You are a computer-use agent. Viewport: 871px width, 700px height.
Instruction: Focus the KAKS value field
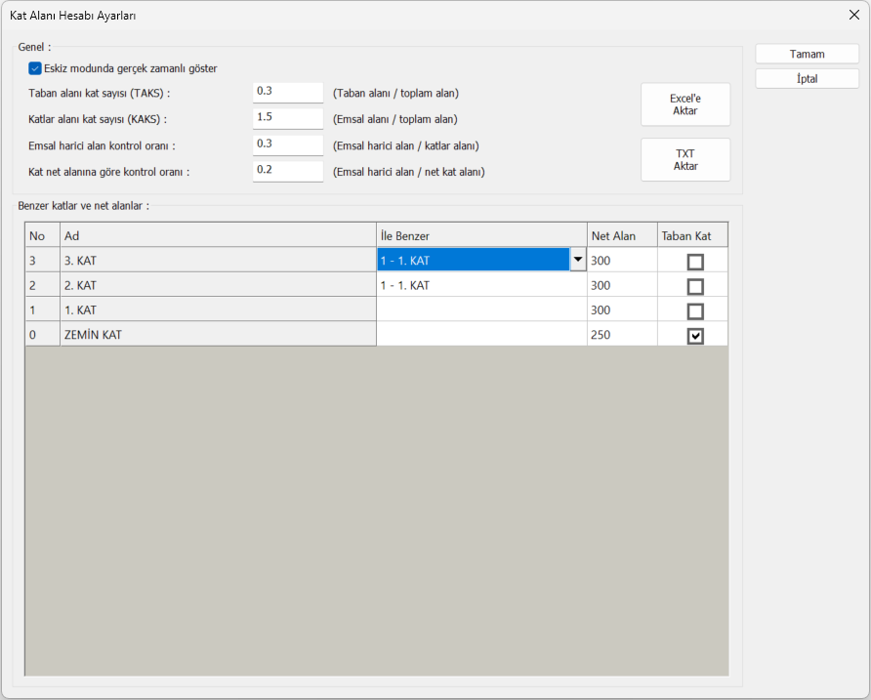pyautogui.click(x=287, y=118)
